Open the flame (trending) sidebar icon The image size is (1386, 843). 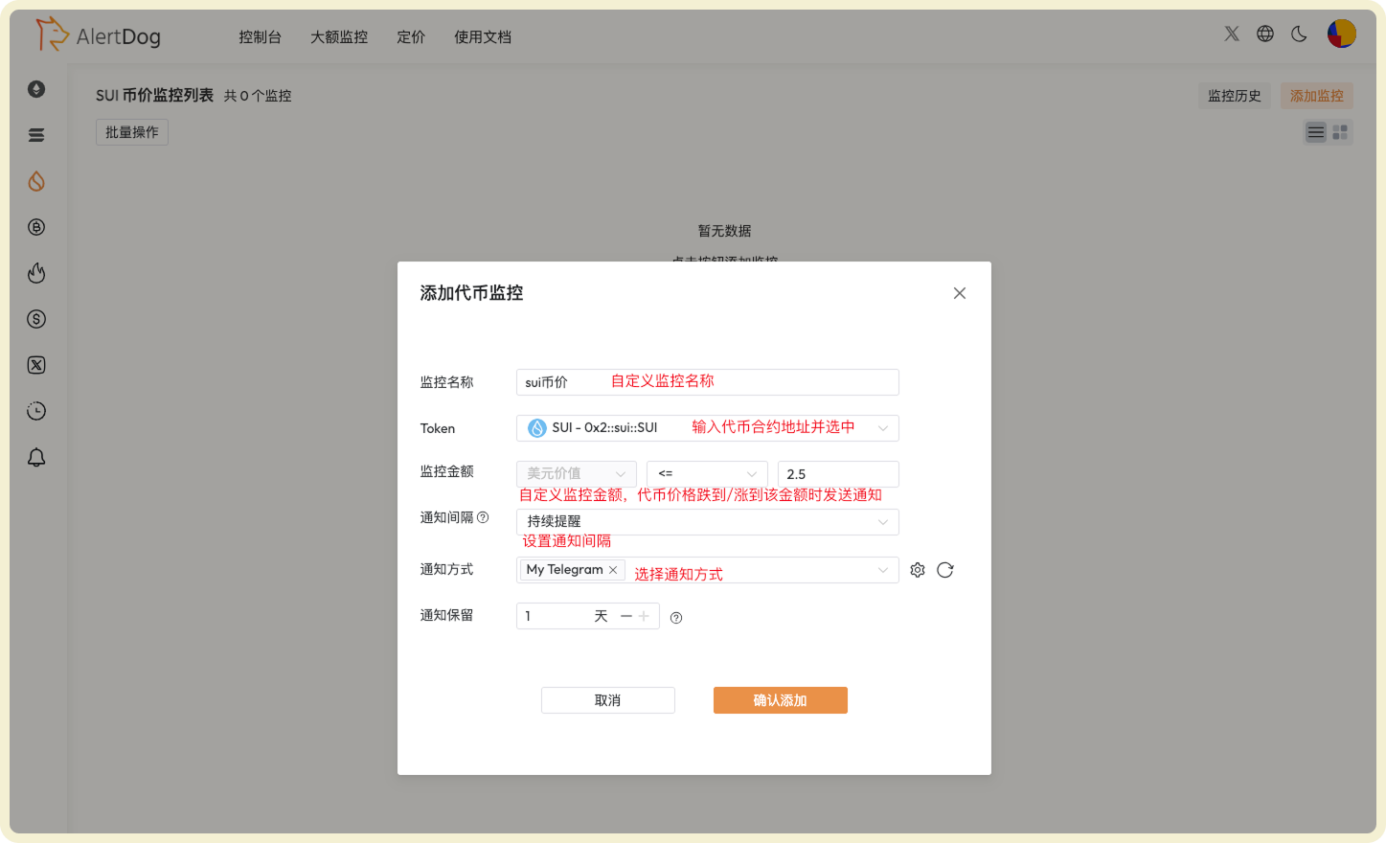tap(36, 273)
